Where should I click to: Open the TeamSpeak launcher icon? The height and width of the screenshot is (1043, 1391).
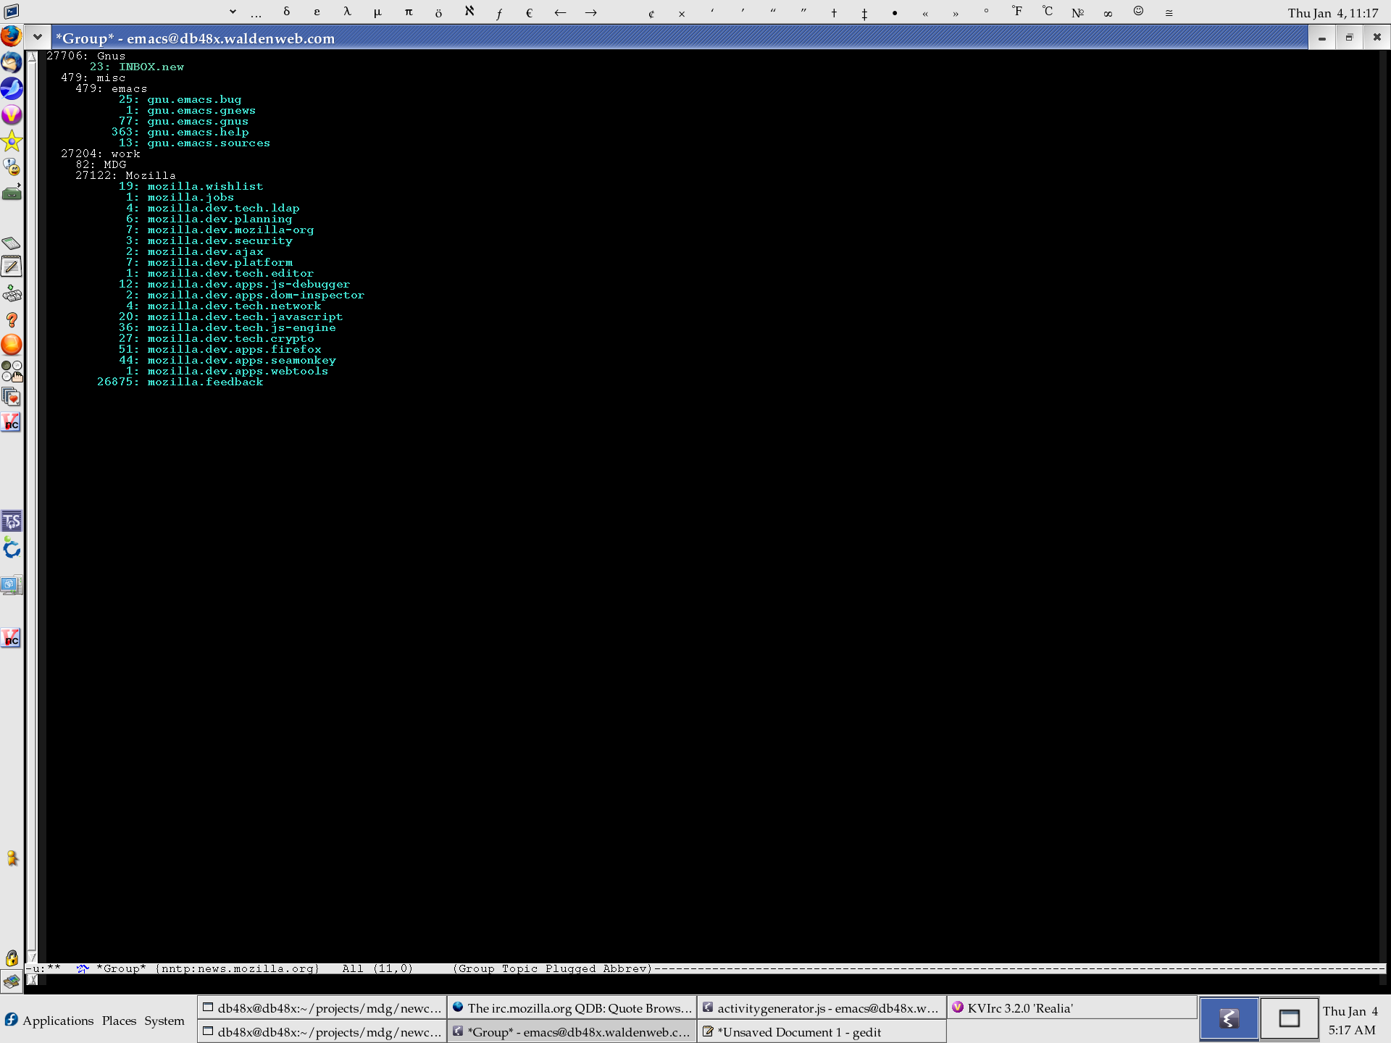click(12, 521)
